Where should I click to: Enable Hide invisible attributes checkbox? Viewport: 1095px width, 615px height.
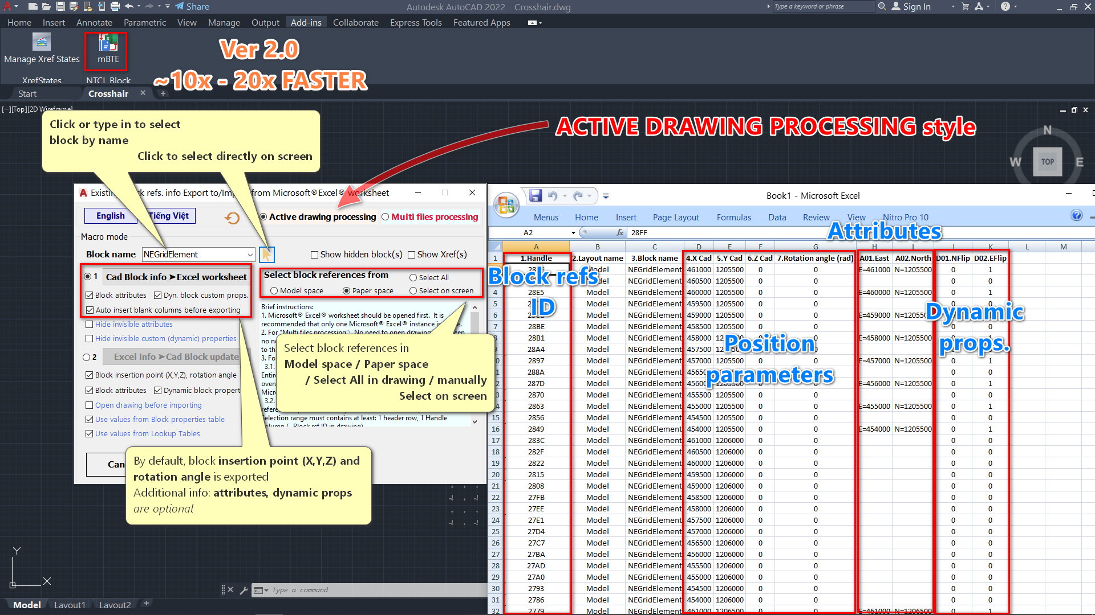point(90,325)
